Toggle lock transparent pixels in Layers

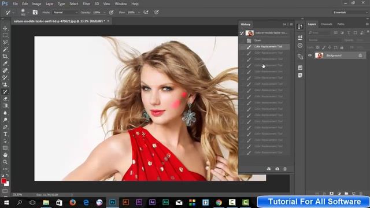point(318,47)
